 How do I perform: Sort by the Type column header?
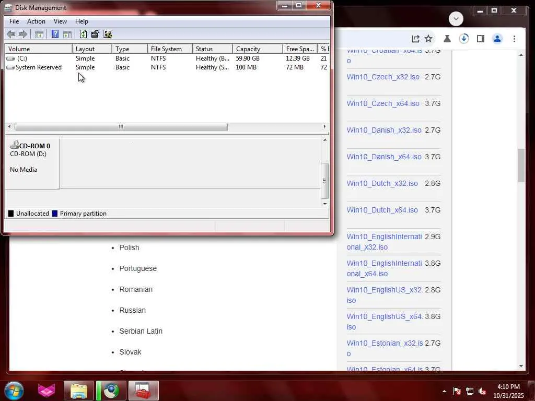(130, 49)
